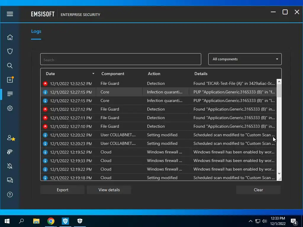Select the 12:27:11 PM File Guard entry
The width and height of the screenshot is (303, 227).
(159, 118)
